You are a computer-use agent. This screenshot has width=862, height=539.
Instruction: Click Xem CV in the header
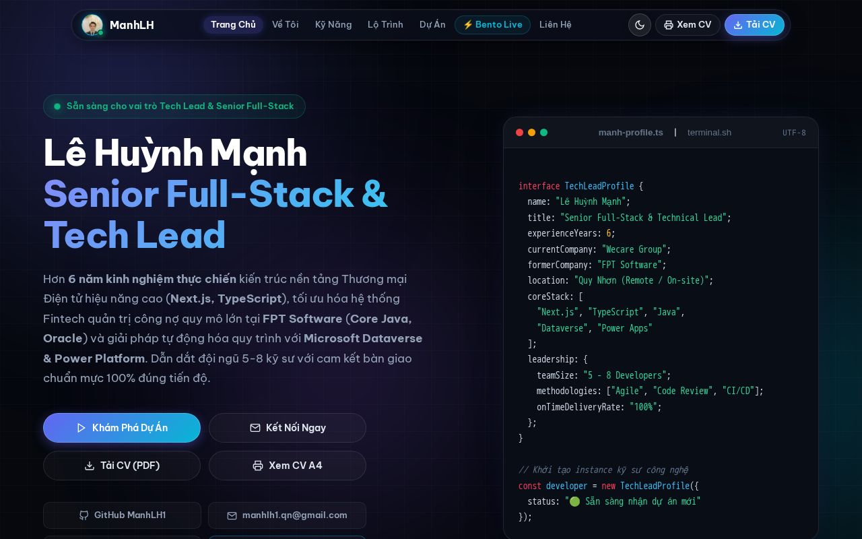688,25
